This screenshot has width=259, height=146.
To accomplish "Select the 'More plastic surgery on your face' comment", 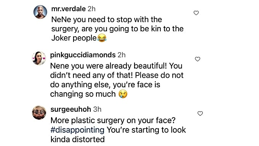I will point(118,130).
